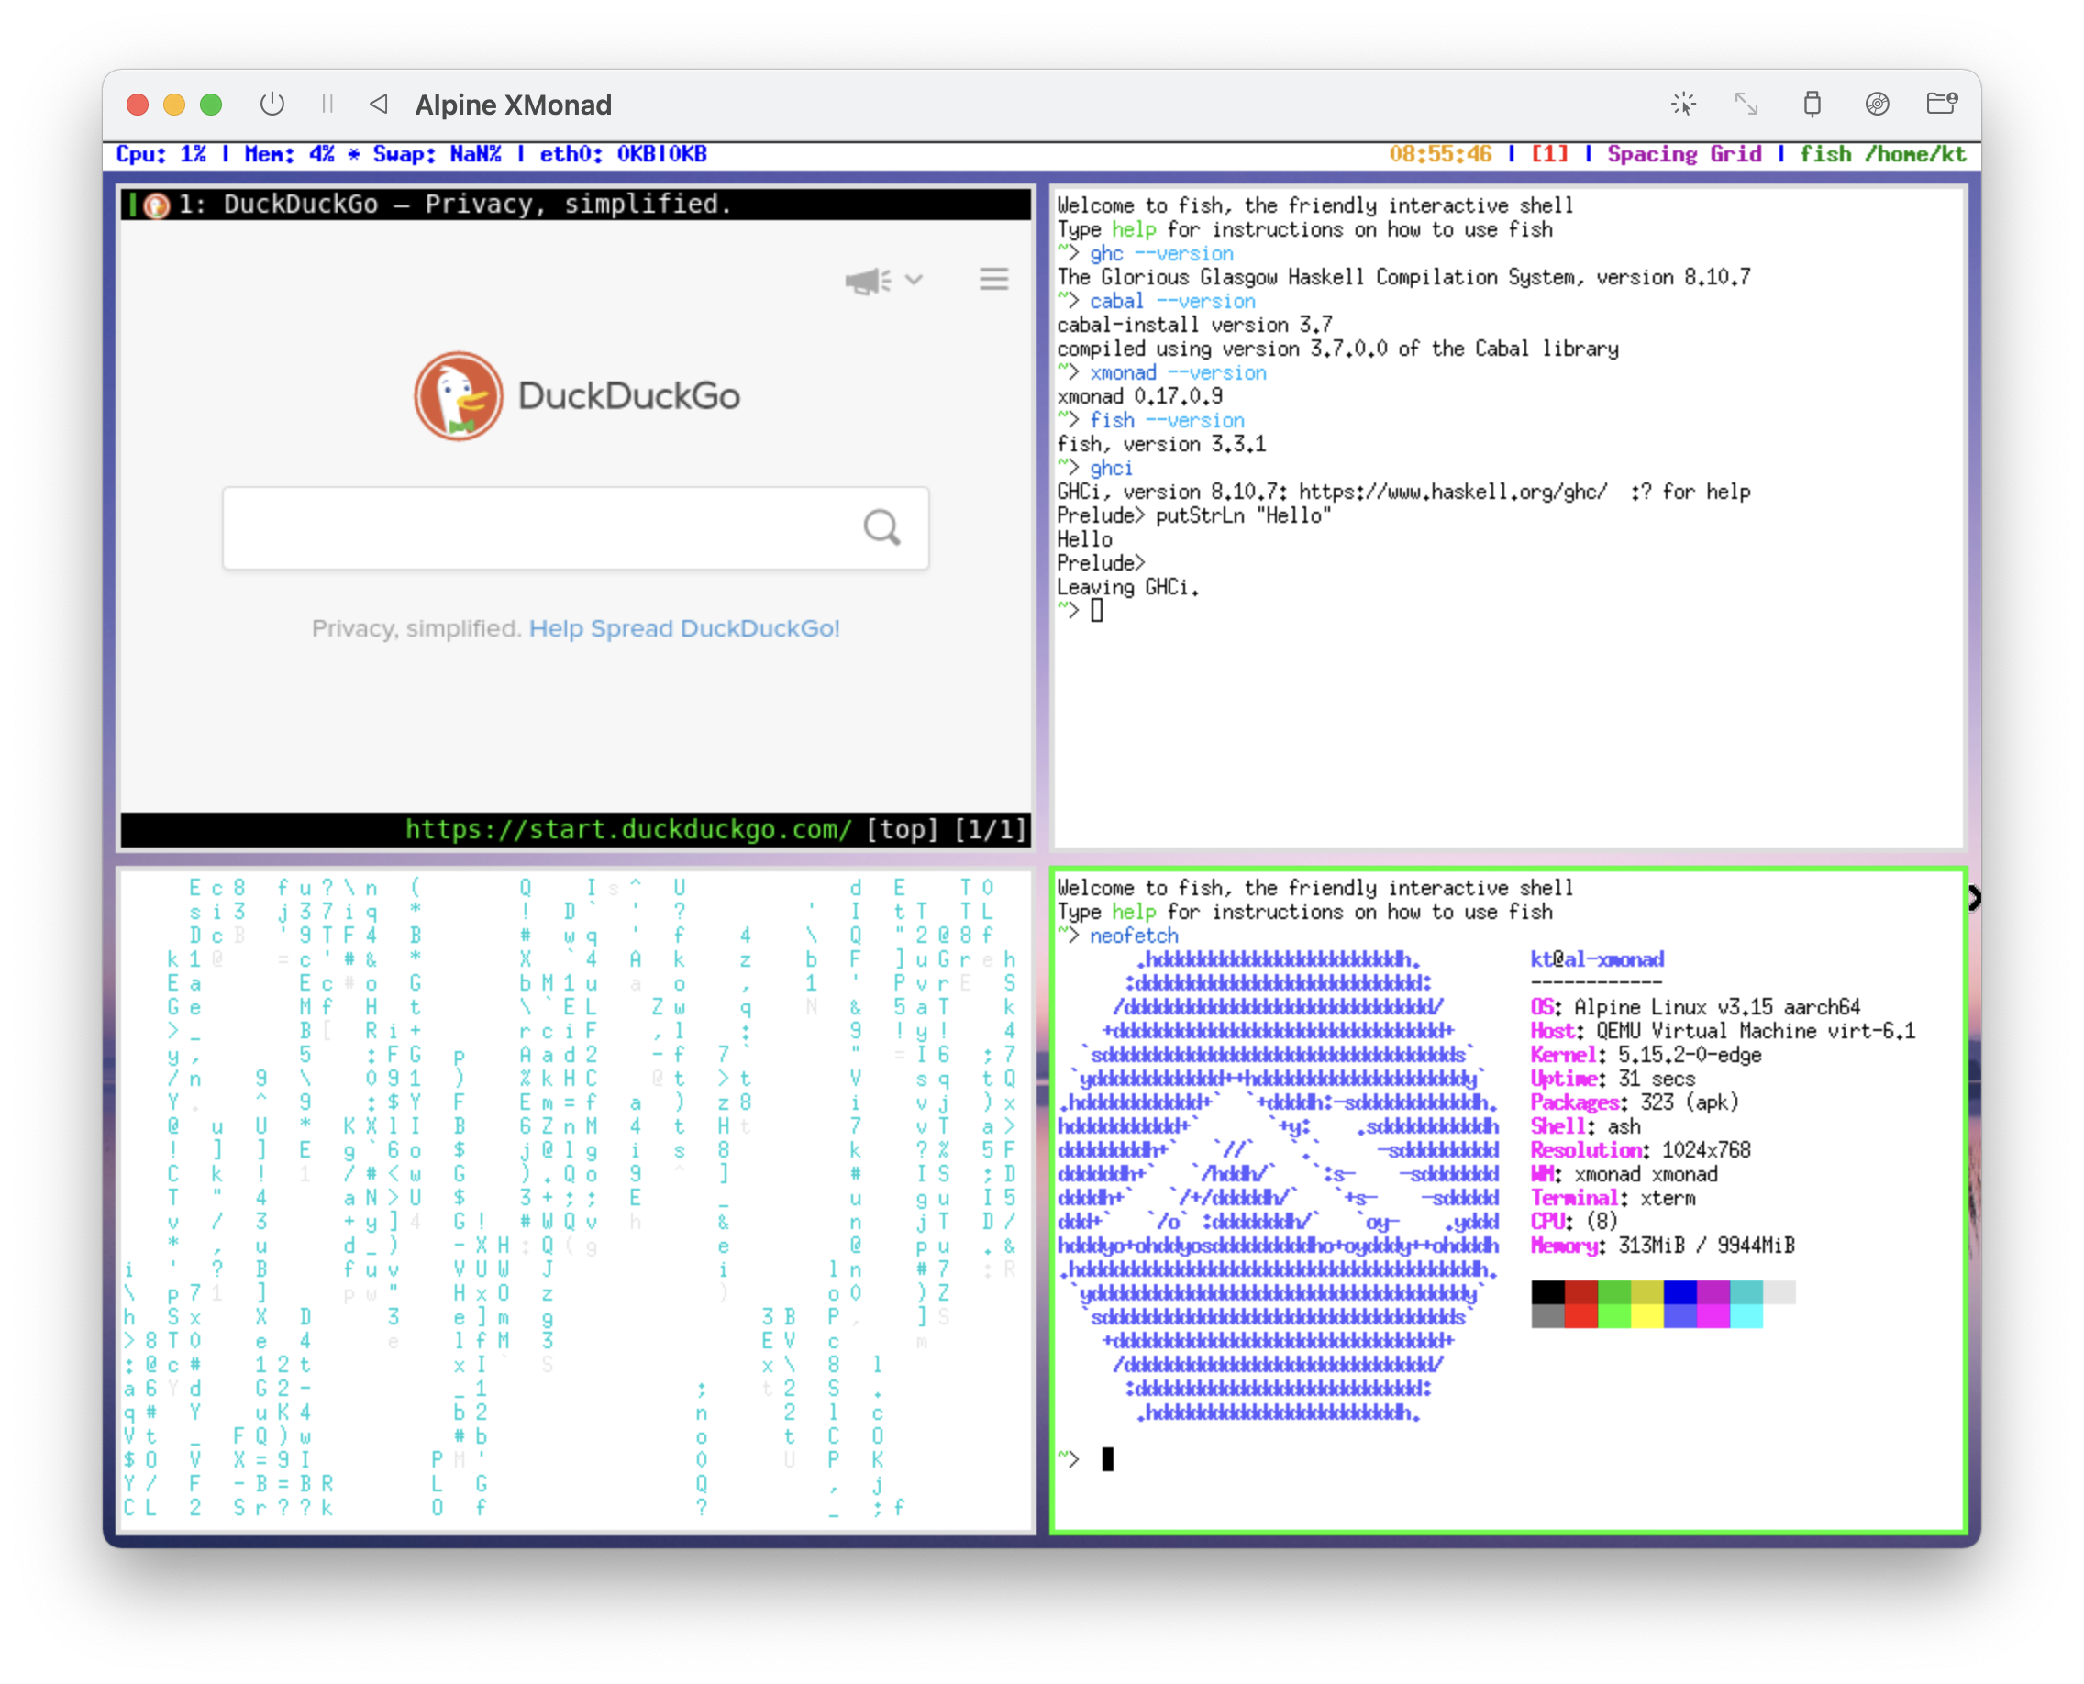Click the CD/disk drive icon in the title bar
This screenshot has width=2084, height=1684.
(x=1879, y=104)
